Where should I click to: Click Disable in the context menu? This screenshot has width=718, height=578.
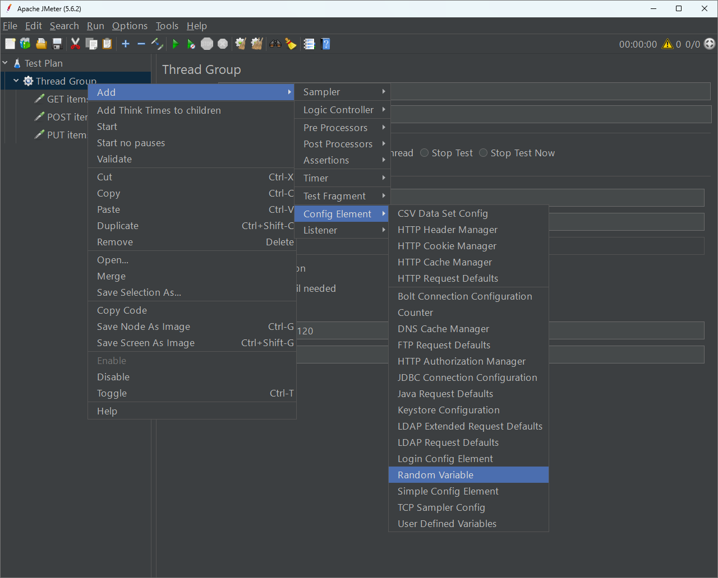[113, 377]
